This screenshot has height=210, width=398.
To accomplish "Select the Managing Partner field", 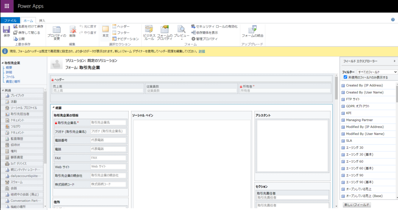I will (368, 120).
